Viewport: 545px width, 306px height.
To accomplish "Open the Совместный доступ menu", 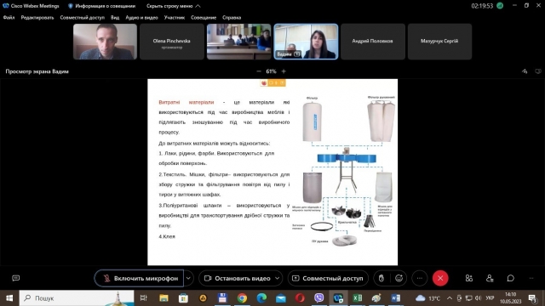I will click(x=82, y=17).
